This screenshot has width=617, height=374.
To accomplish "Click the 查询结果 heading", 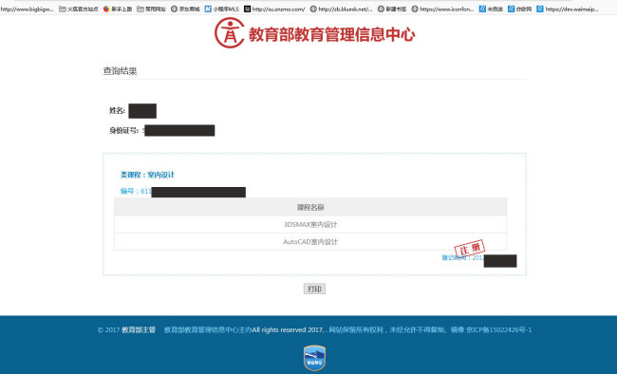I will point(120,71).
